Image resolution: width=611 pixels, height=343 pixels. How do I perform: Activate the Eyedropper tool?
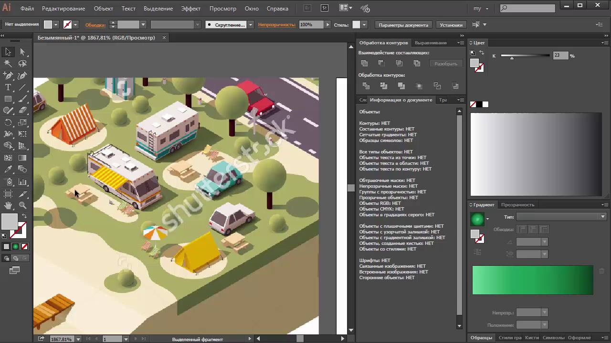click(8, 170)
